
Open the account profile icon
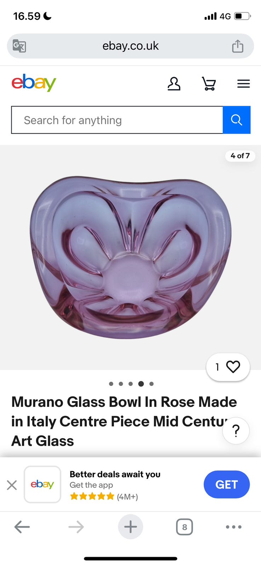[x=174, y=84]
